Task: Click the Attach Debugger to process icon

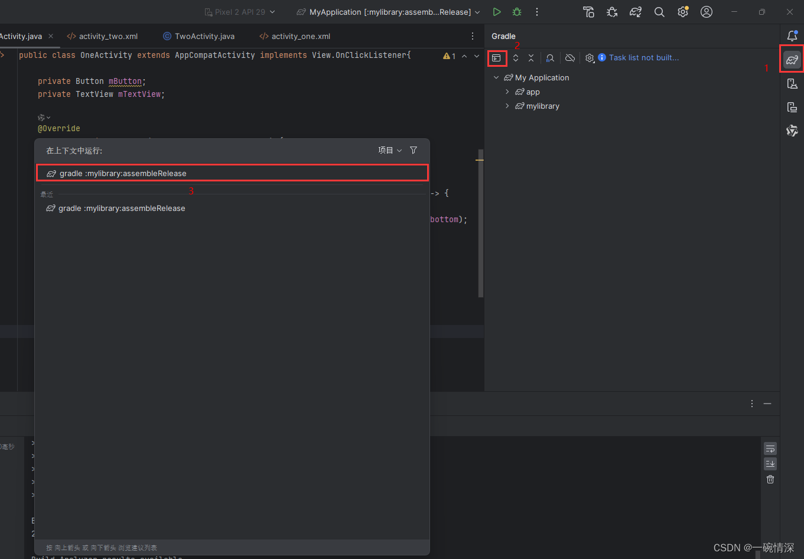Action: (612, 12)
